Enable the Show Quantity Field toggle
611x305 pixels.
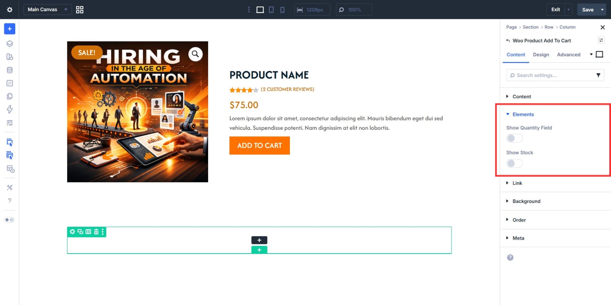514,138
